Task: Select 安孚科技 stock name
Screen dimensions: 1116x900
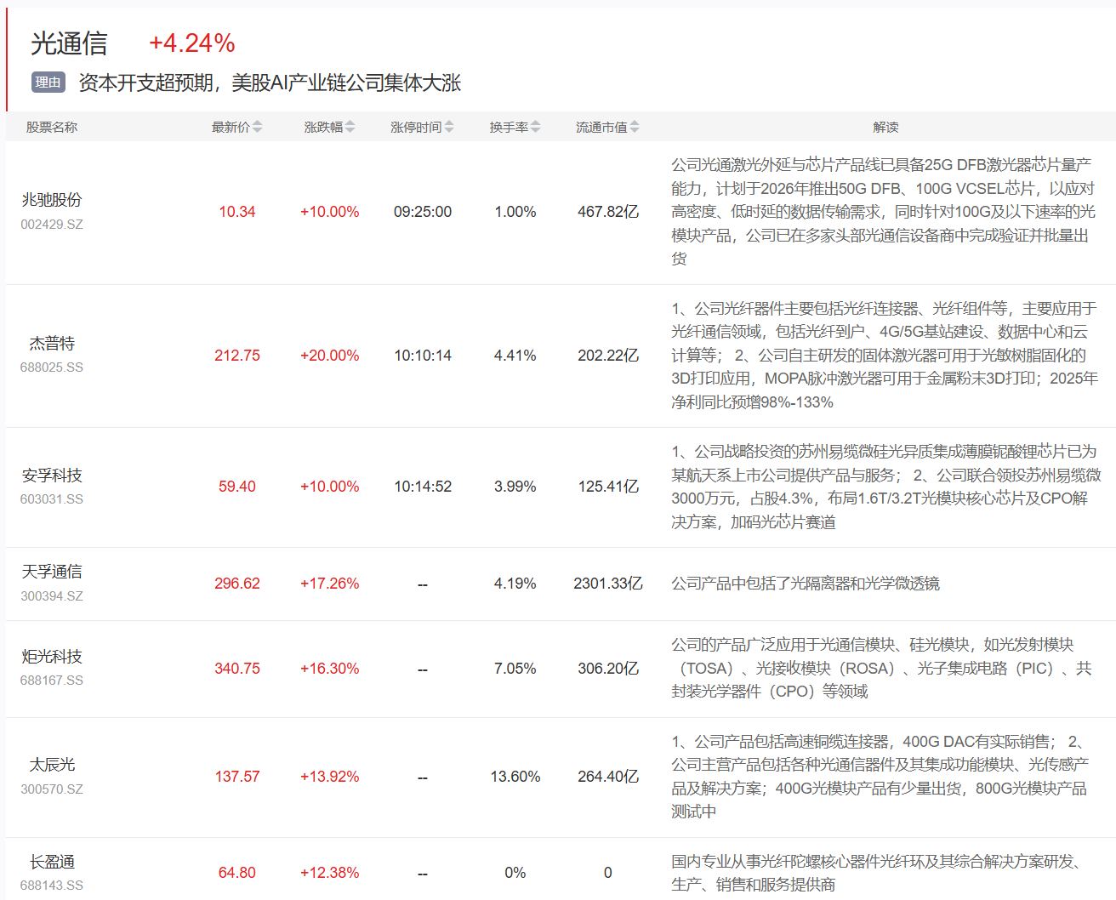Action: tap(52, 476)
